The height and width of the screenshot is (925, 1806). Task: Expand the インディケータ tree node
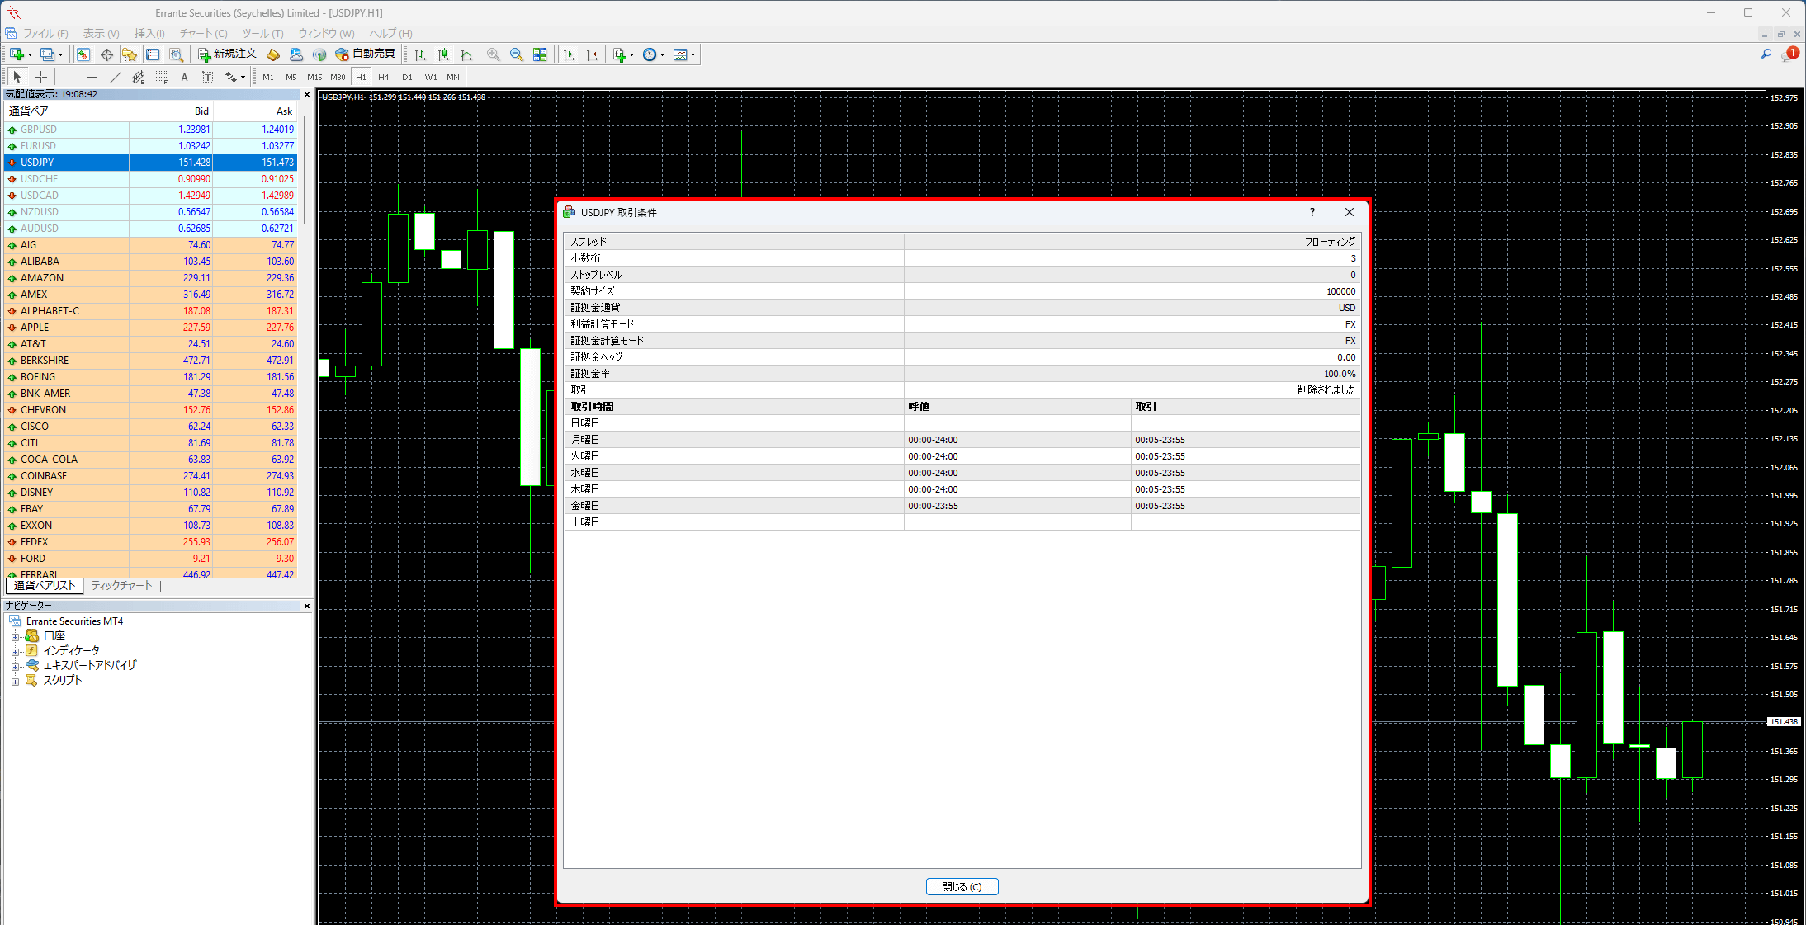click(x=15, y=651)
